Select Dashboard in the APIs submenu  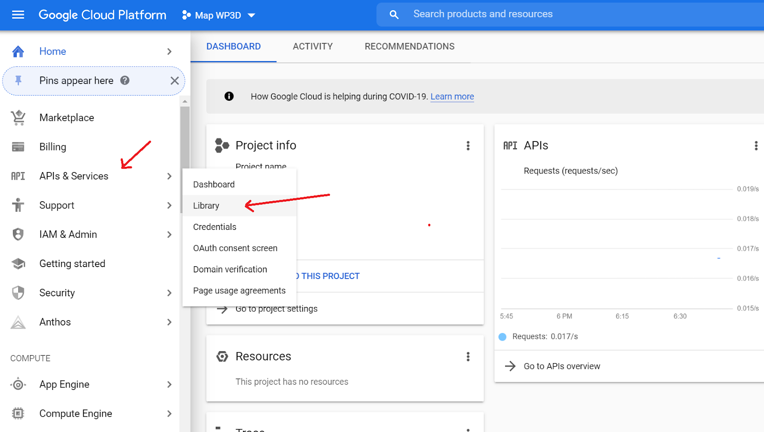tap(239, 184)
